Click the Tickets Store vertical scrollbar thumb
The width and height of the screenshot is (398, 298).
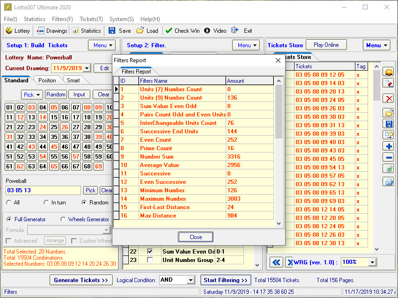click(376, 85)
